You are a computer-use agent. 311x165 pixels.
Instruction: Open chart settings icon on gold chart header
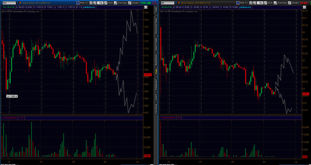[x=146, y=7]
